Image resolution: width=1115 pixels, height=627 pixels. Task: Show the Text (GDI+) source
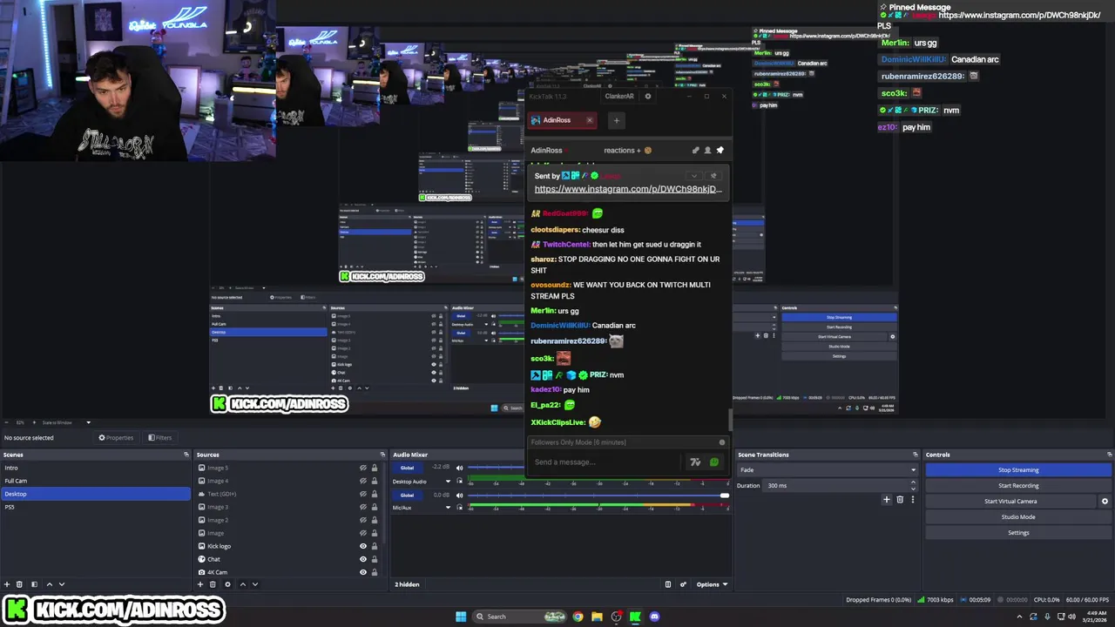pyautogui.click(x=363, y=494)
